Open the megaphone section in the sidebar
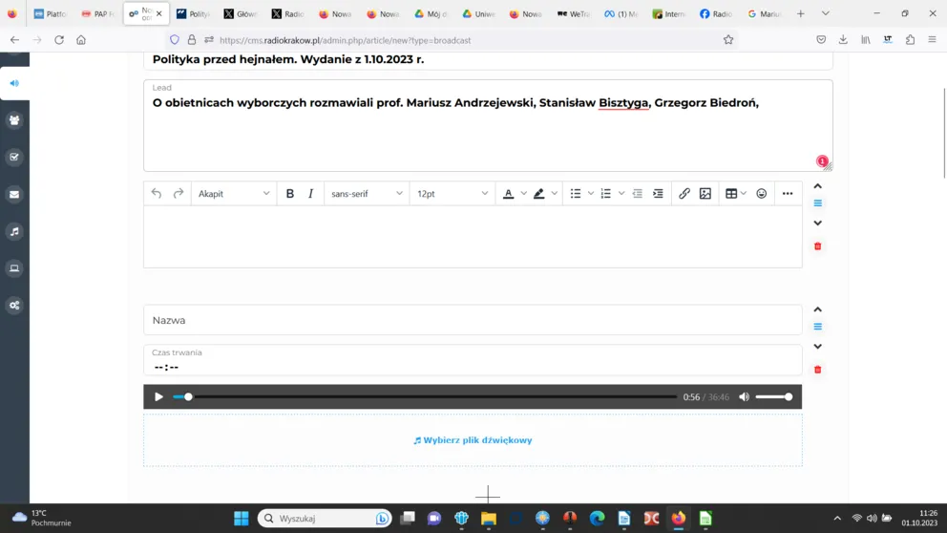 14,83
